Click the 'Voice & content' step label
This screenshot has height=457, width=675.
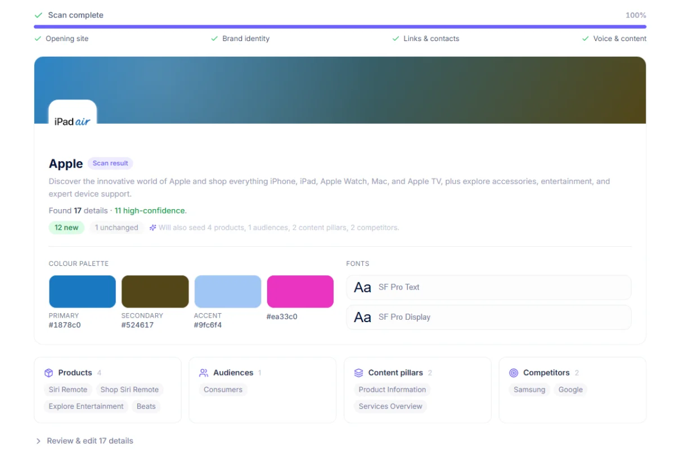point(620,39)
